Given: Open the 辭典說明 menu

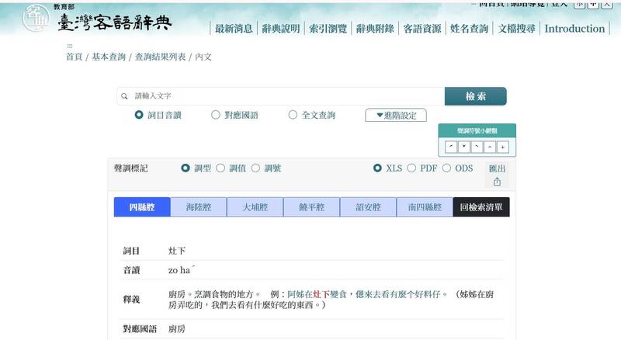Looking at the screenshot, I should (281, 29).
